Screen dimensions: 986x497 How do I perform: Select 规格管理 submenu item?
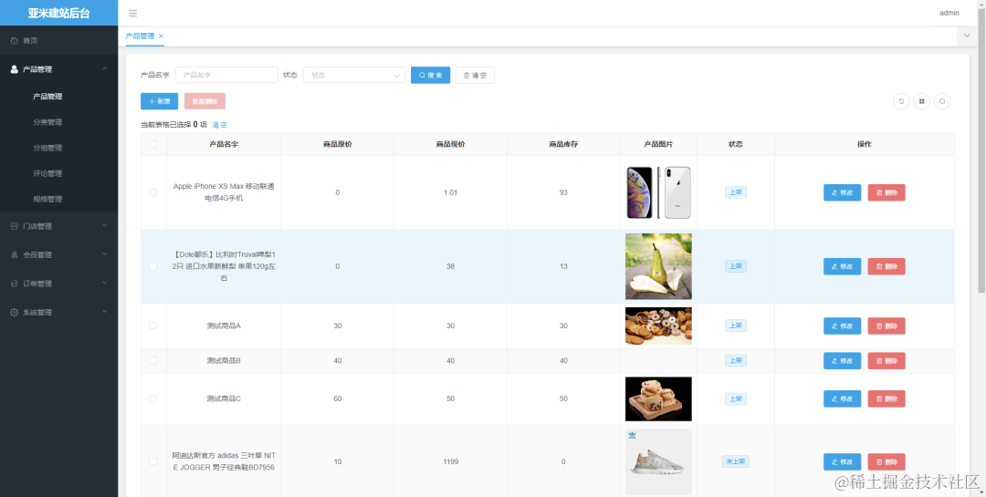point(58,199)
